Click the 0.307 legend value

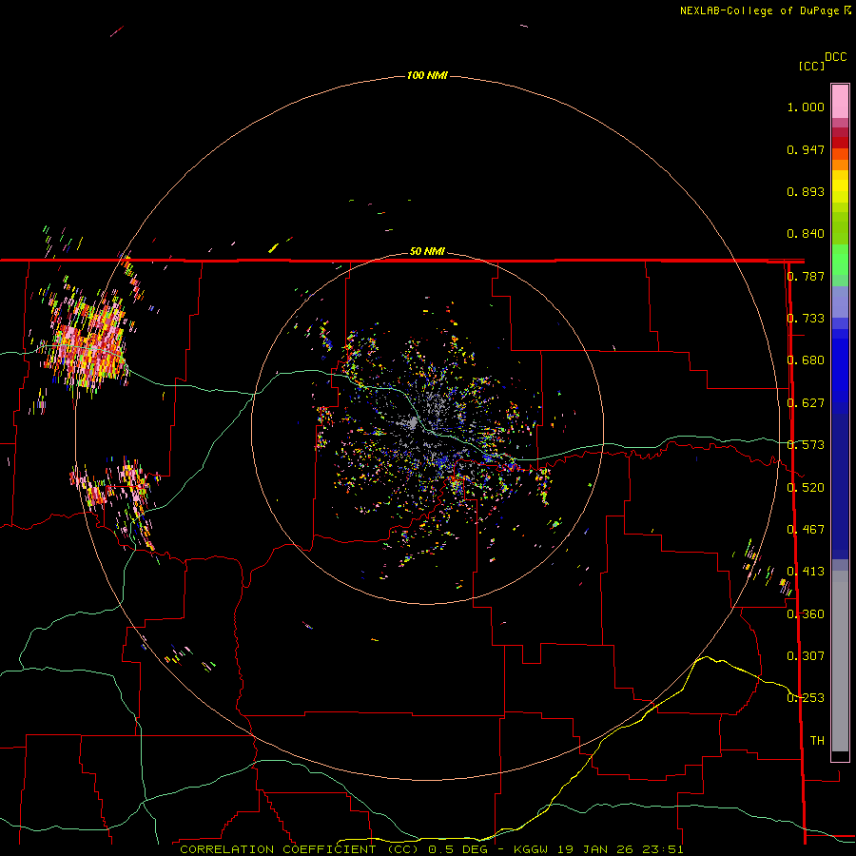806,656
